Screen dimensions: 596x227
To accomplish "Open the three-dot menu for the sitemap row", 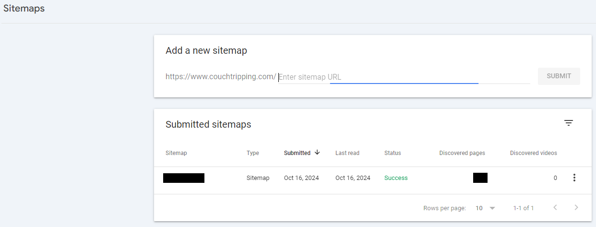I will point(574,178).
